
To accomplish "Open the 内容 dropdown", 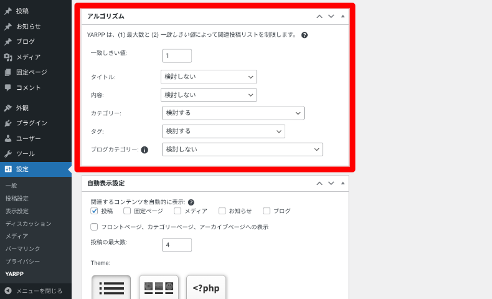I will click(209, 95).
